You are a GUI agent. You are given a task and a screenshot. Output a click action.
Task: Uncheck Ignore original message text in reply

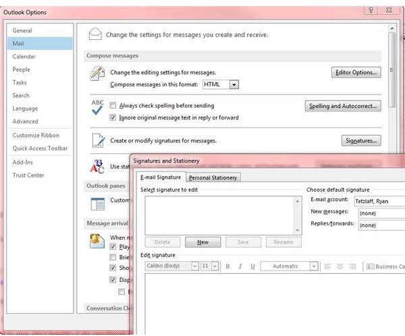(x=113, y=117)
